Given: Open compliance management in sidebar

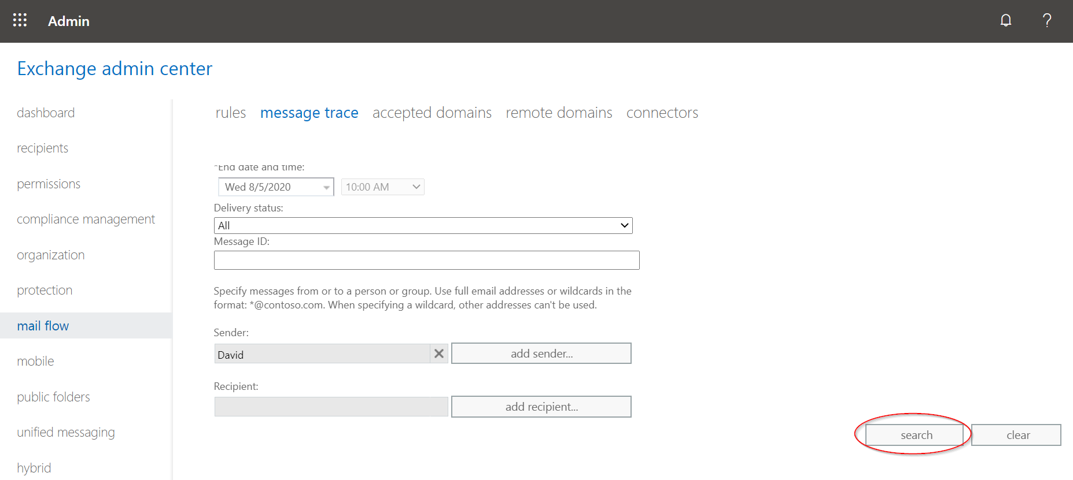Looking at the screenshot, I should [86, 219].
